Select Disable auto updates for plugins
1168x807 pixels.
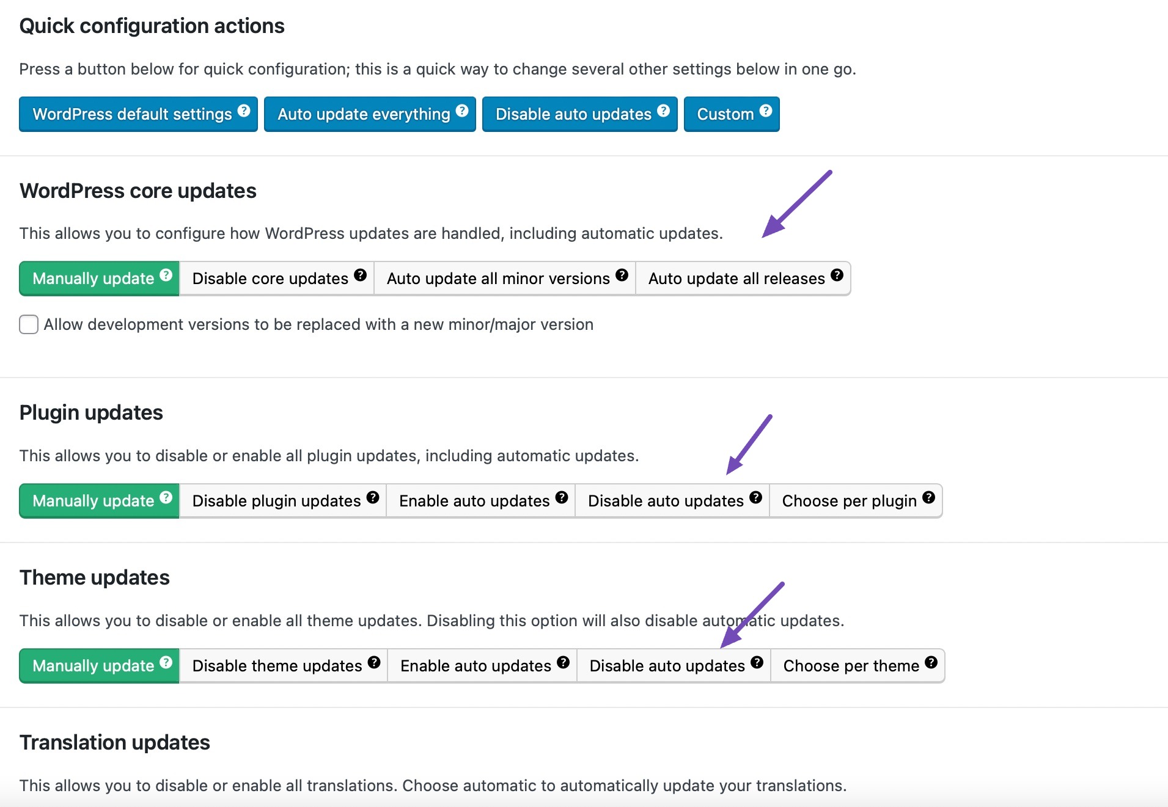click(x=665, y=502)
